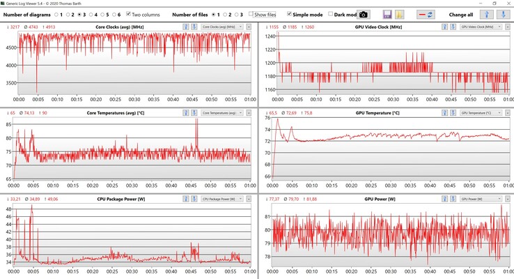Screen dimensions: 514x279
Task: Click up arrow in Core Clocks panel
Action: point(186,27)
